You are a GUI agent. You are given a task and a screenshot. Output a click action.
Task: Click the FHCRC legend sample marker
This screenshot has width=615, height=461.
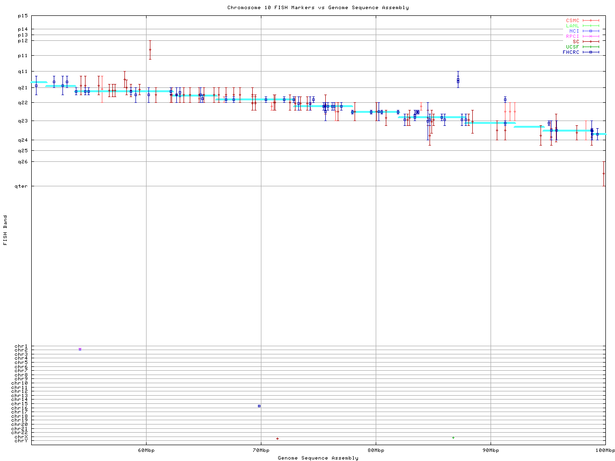(x=590, y=52)
